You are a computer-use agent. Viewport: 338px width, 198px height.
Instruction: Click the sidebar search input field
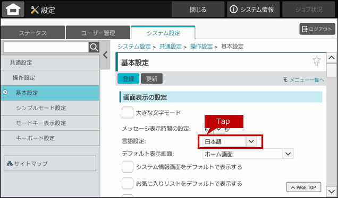46,47
